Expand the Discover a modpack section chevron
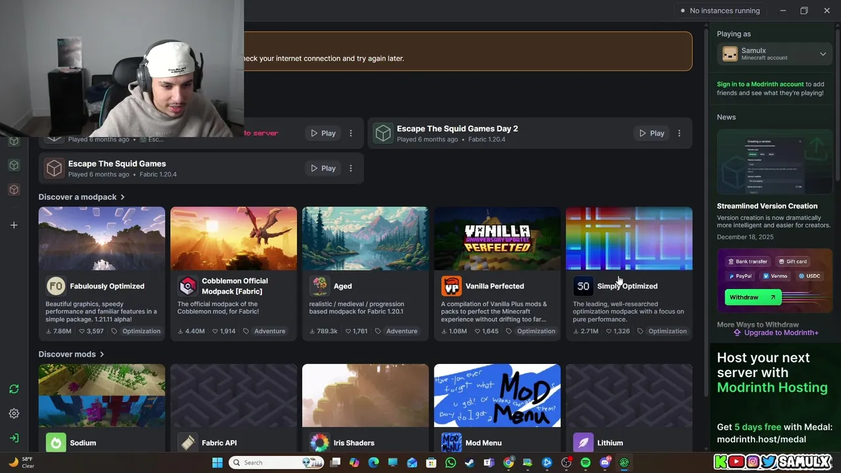The width and height of the screenshot is (841, 473). [122, 197]
